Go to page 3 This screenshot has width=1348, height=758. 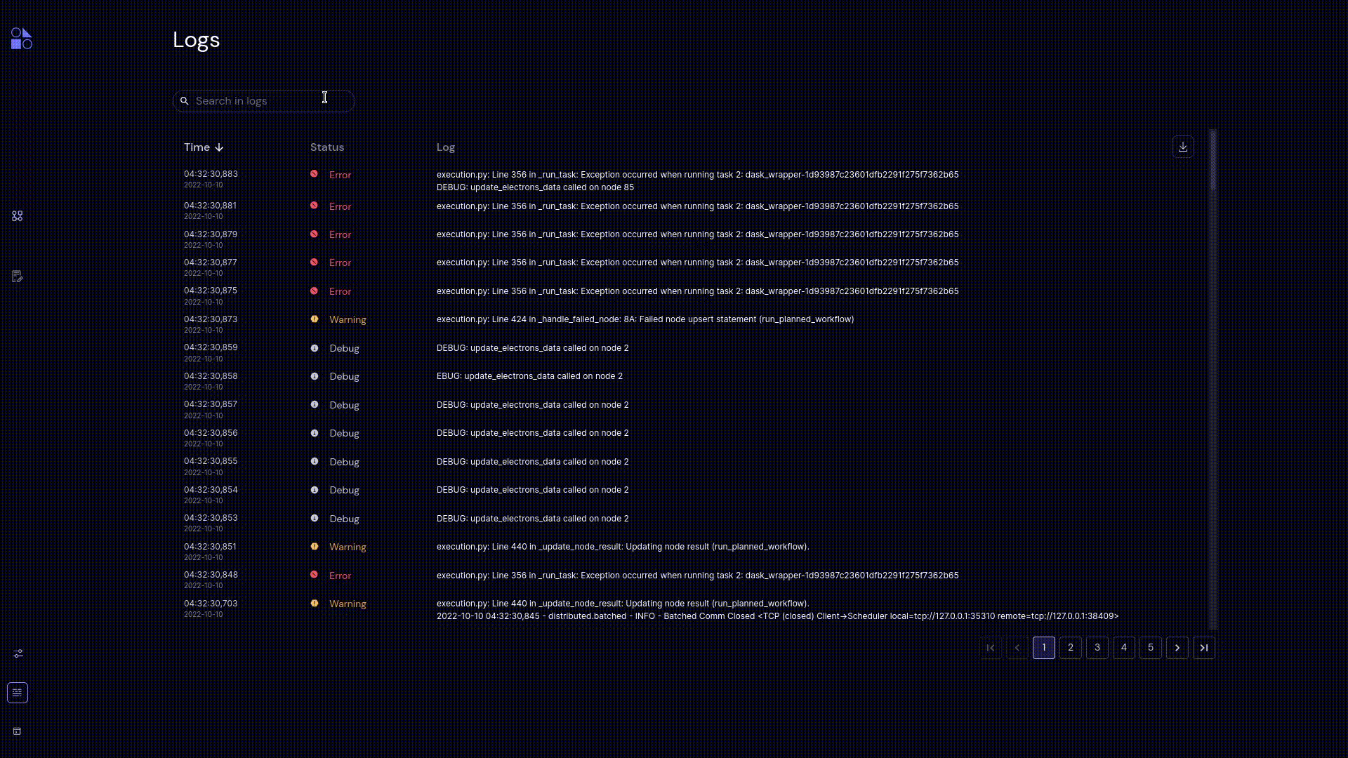point(1097,648)
